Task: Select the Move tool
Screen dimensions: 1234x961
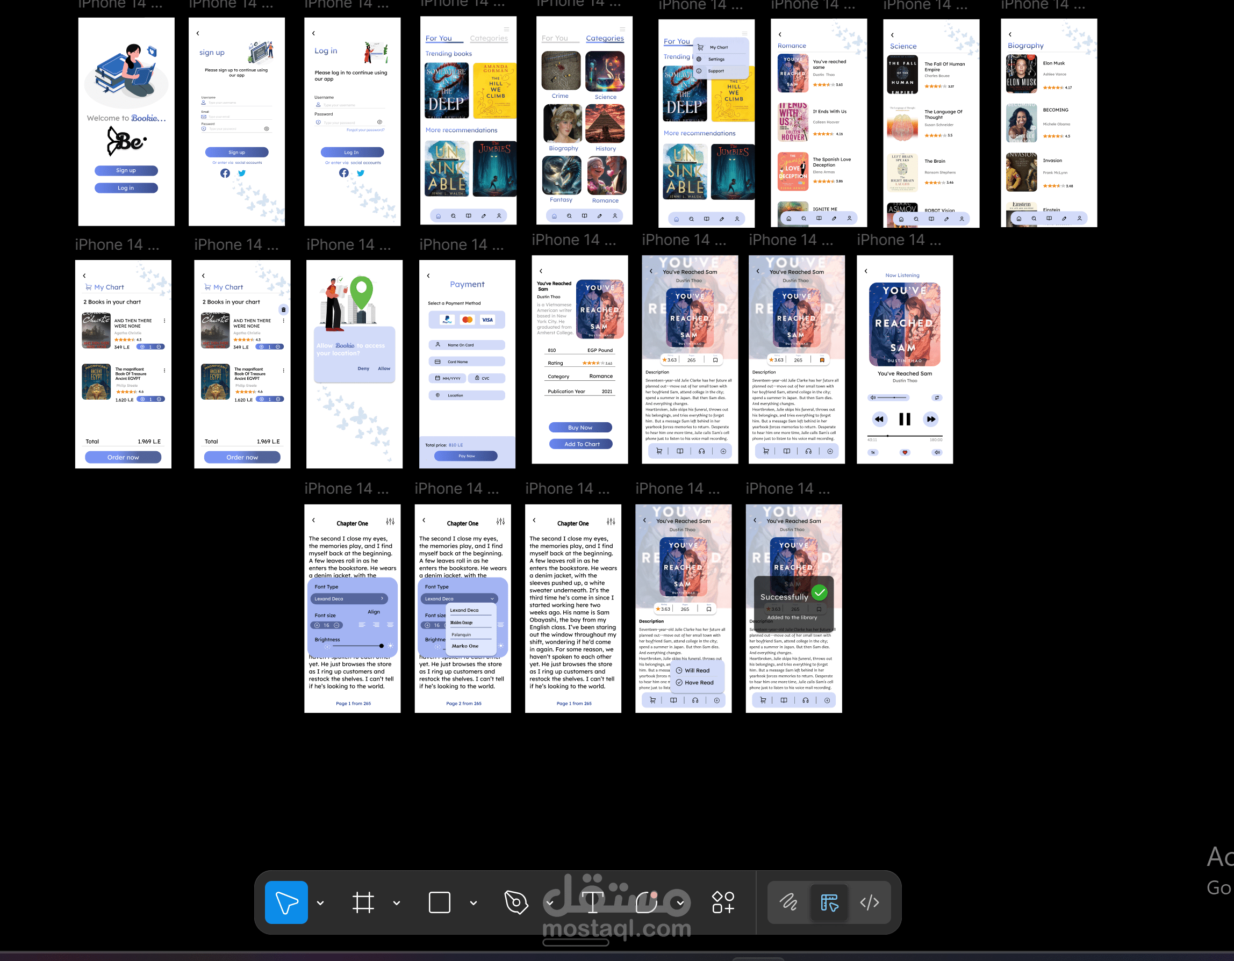Action: coord(286,902)
